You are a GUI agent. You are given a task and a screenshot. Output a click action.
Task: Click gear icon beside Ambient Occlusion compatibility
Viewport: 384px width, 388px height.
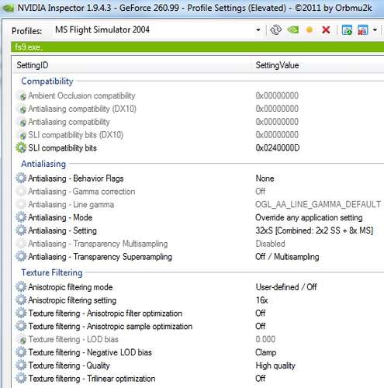click(x=22, y=96)
